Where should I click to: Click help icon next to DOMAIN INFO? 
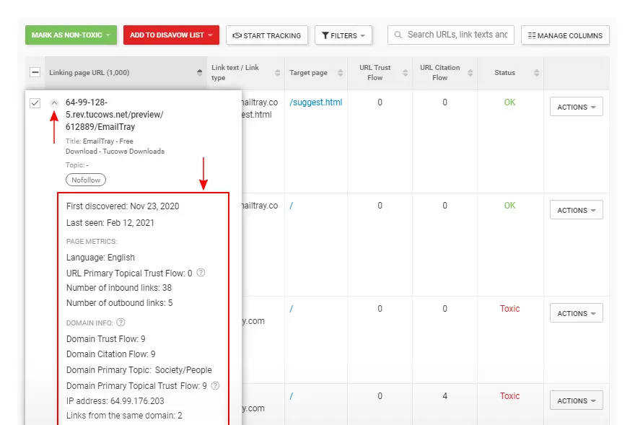(121, 323)
